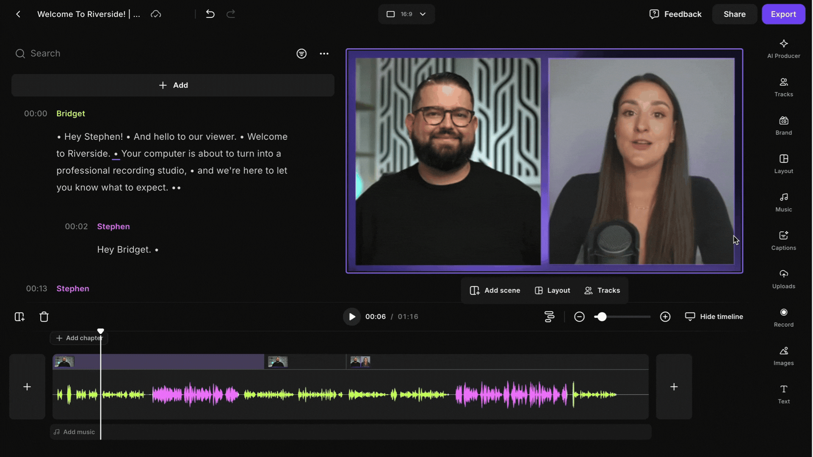Hide the timeline panel

coord(714,317)
